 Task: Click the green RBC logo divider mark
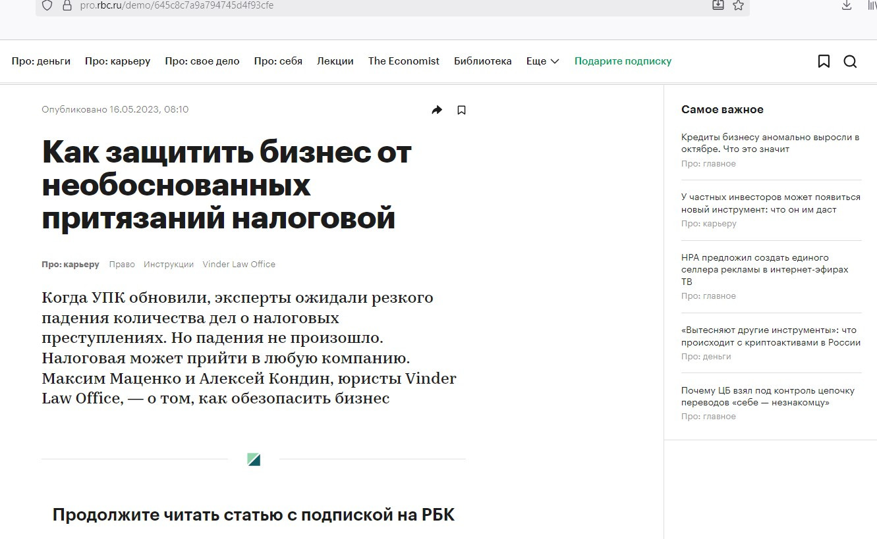click(254, 459)
